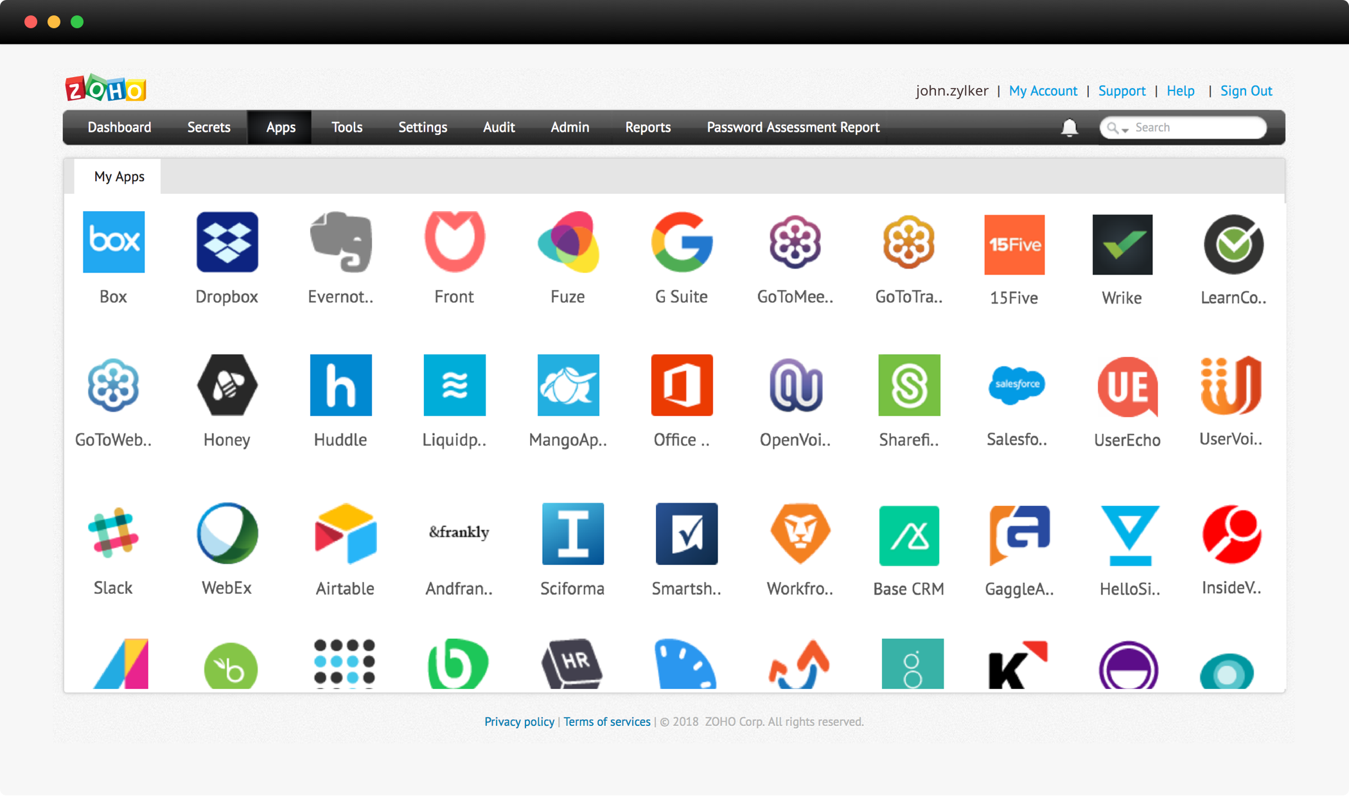Open the Wrike checkmark icon
The image size is (1349, 796).
[1122, 245]
